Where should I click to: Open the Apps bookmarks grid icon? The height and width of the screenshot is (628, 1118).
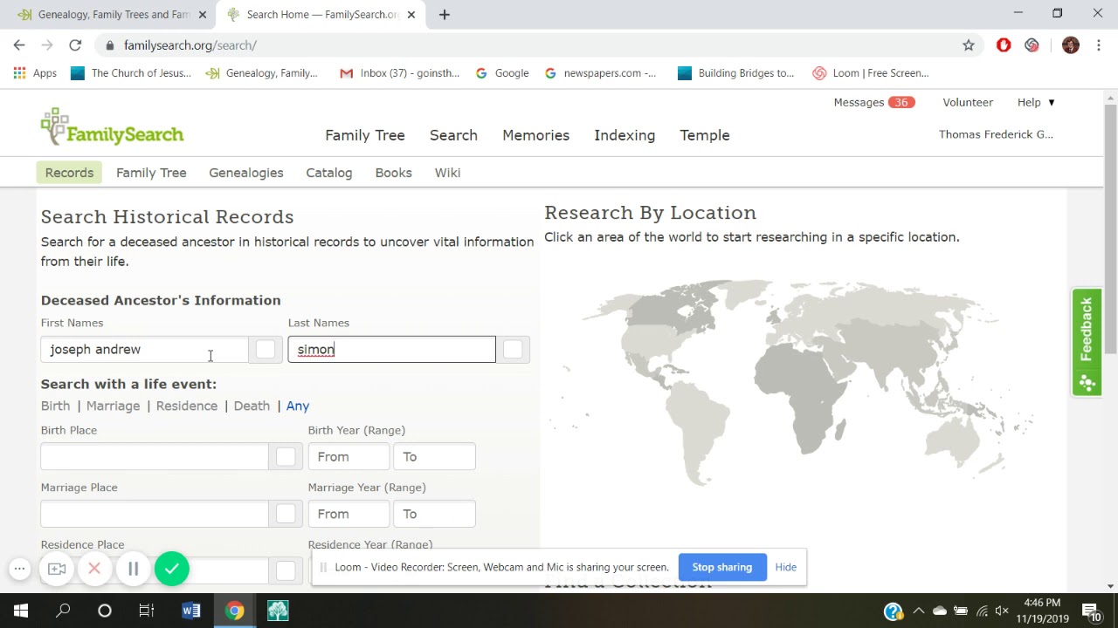click(19, 73)
